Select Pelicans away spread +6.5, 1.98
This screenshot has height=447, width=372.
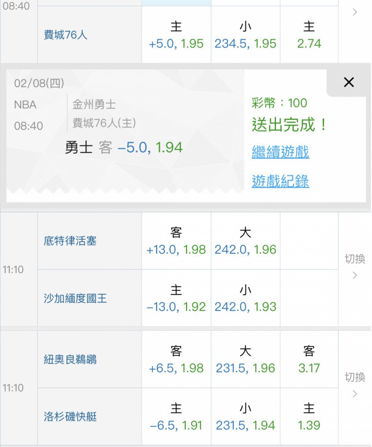176,360
